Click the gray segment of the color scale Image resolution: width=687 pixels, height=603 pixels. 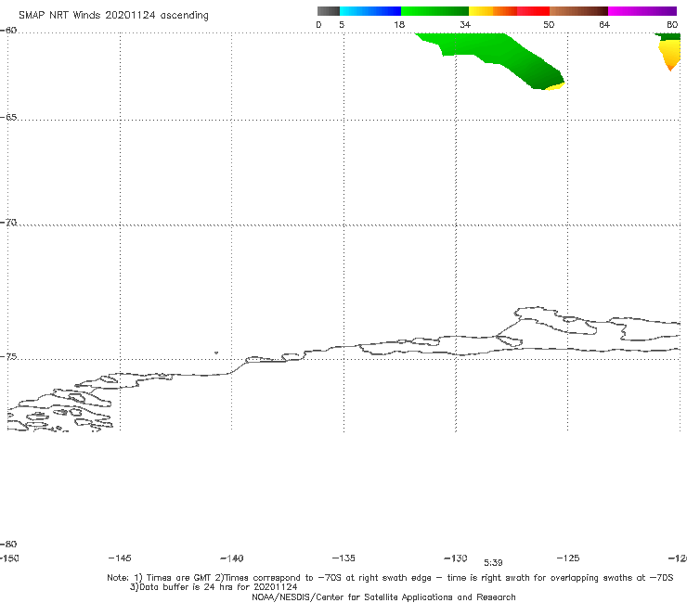pos(328,11)
